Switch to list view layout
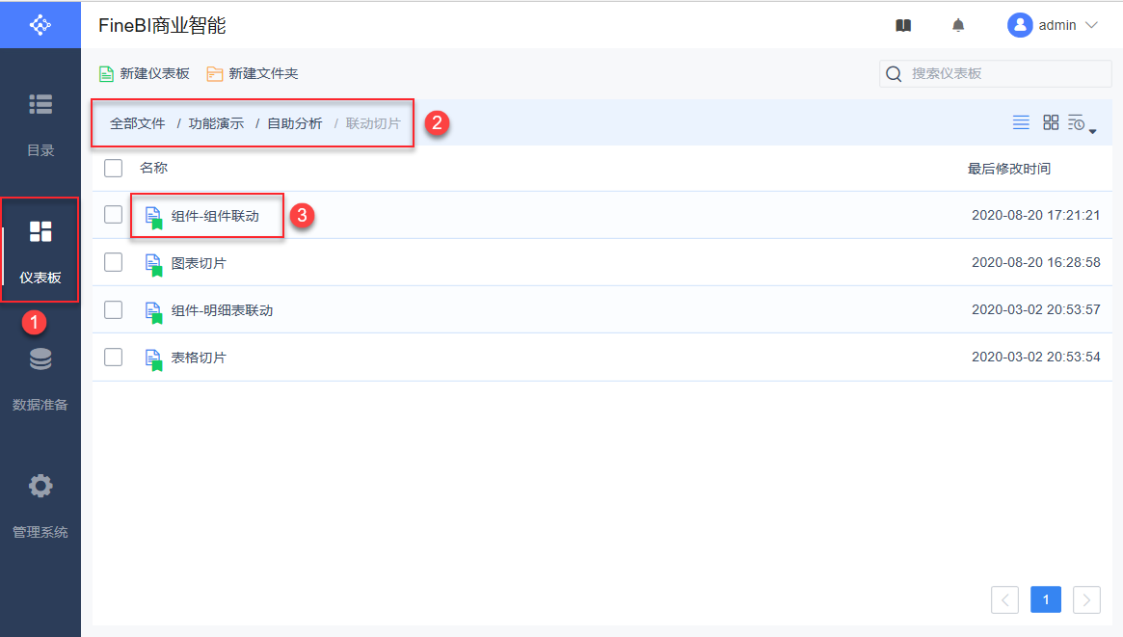 1021,122
